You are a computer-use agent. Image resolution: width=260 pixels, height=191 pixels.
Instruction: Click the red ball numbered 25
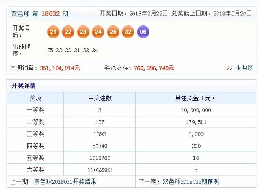pyautogui.click(x=113, y=32)
